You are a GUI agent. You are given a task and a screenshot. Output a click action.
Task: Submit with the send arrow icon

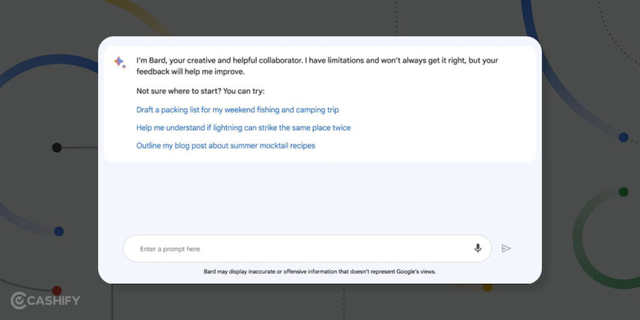(x=506, y=248)
